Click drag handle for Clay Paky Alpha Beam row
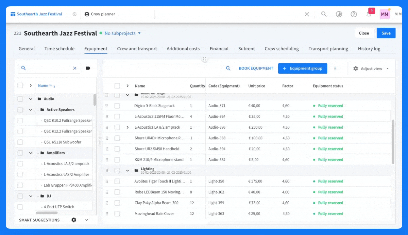 107,203
